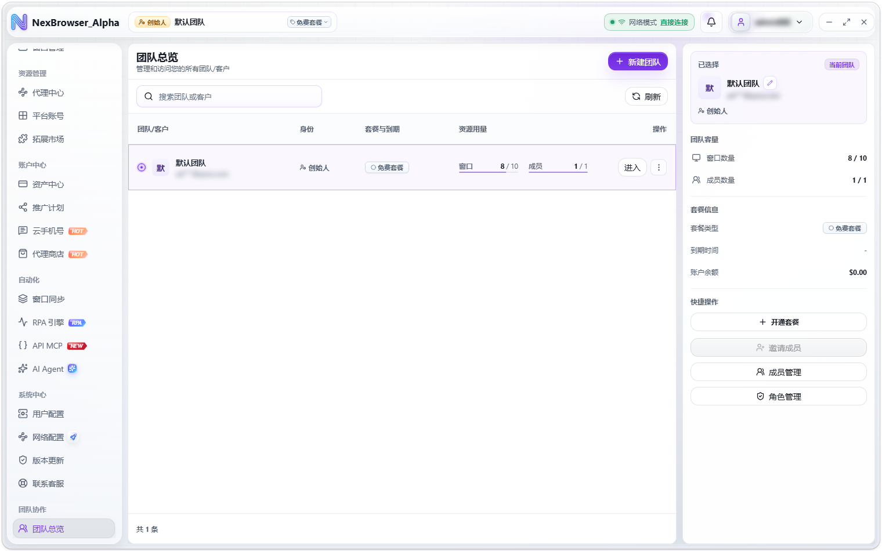
Task: Click the 邀请成员 button
Action: pos(778,347)
